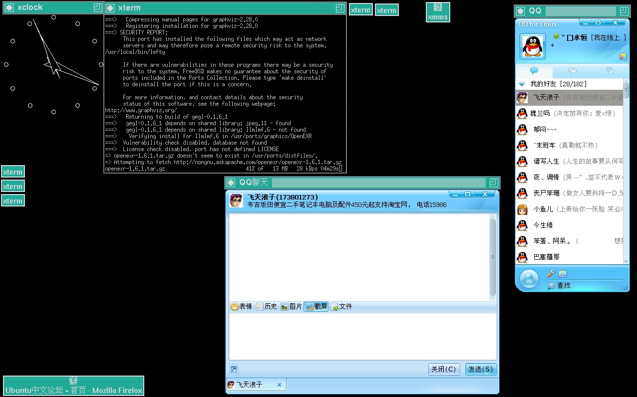
Task: Click the down arrow of friends scrollbar
Action: pos(626,261)
